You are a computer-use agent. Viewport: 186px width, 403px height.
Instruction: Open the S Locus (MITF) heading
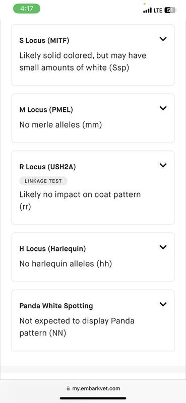(x=44, y=41)
